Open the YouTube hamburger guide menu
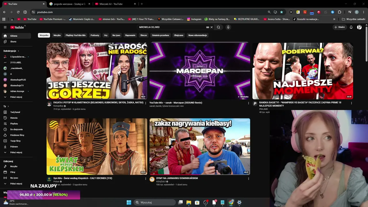This screenshot has height=207, width=368. tap(5, 27)
